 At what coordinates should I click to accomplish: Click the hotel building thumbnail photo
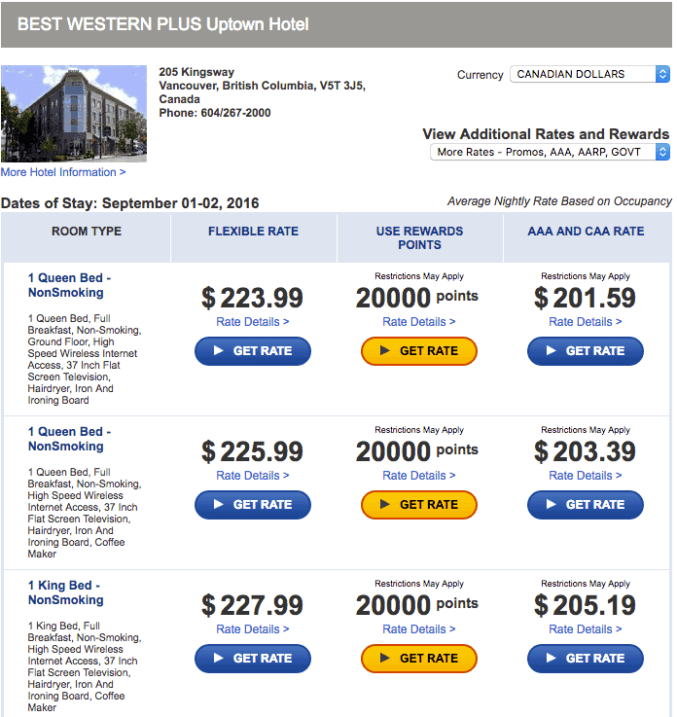pyautogui.click(x=74, y=113)
